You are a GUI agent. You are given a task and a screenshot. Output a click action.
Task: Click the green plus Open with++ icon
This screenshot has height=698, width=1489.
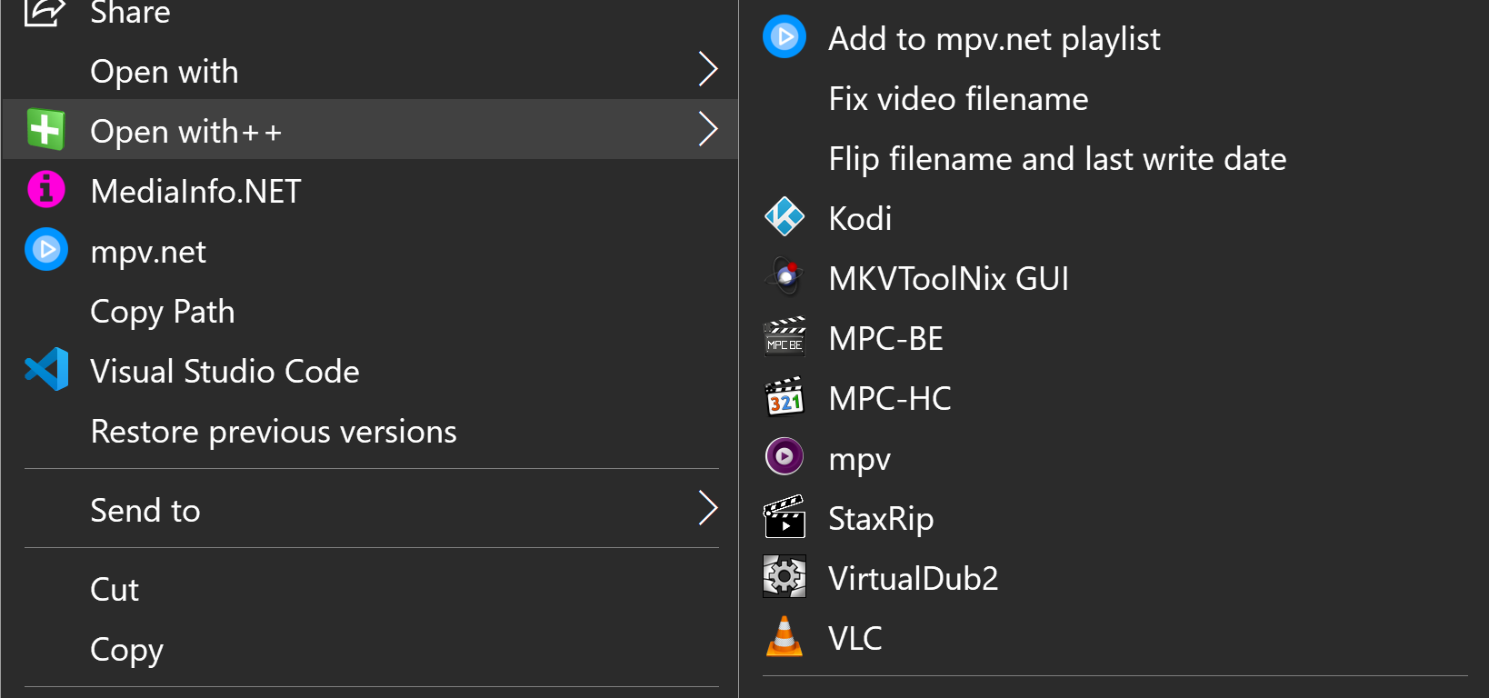(x=45, y=130)
